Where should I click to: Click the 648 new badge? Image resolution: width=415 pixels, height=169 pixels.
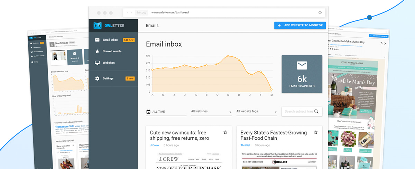click(x=128, y=40)
